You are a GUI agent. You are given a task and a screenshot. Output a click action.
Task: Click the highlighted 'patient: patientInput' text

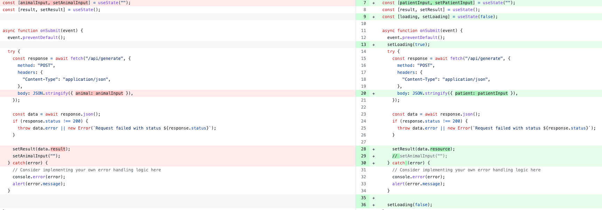pyautogui.click(x=481, y=93)
